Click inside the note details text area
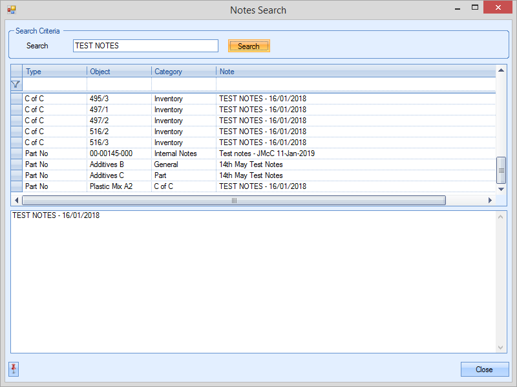This screenshot has height=387, width=517. 252,284
